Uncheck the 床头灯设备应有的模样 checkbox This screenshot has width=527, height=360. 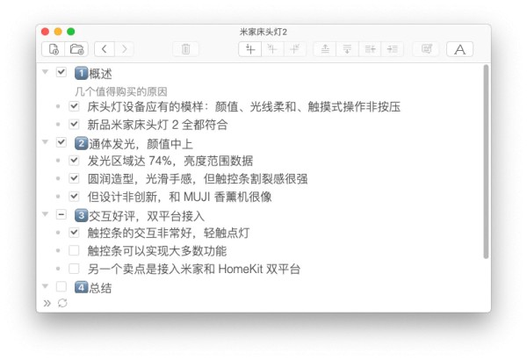(x=74, y=106)
